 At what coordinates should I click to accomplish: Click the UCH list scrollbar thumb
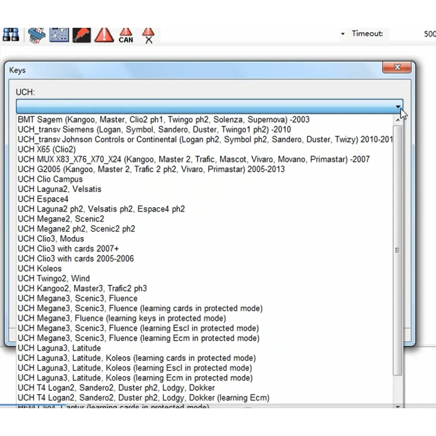tap(398, 250)
